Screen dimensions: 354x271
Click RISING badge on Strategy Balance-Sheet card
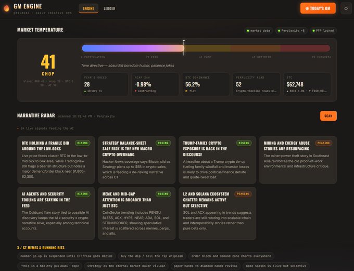[163, 143]
